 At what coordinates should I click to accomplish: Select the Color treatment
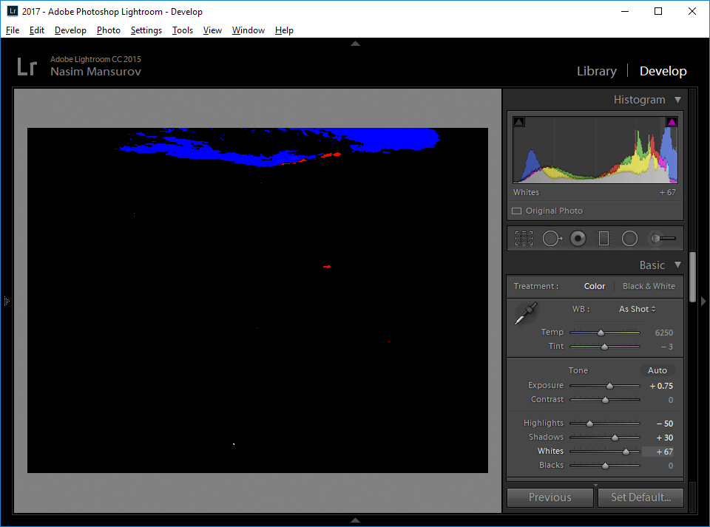(x=594, y=286)
